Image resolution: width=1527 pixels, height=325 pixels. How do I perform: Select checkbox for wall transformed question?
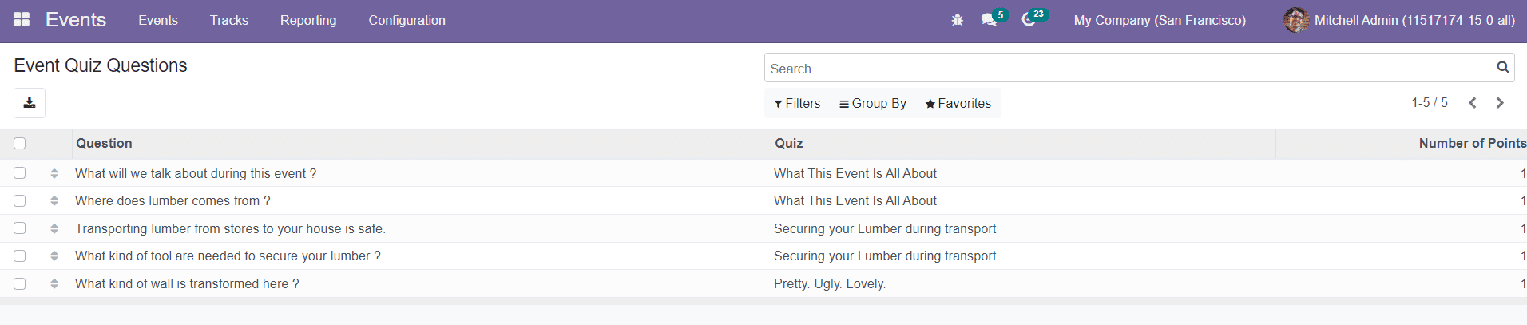[20, 284]
